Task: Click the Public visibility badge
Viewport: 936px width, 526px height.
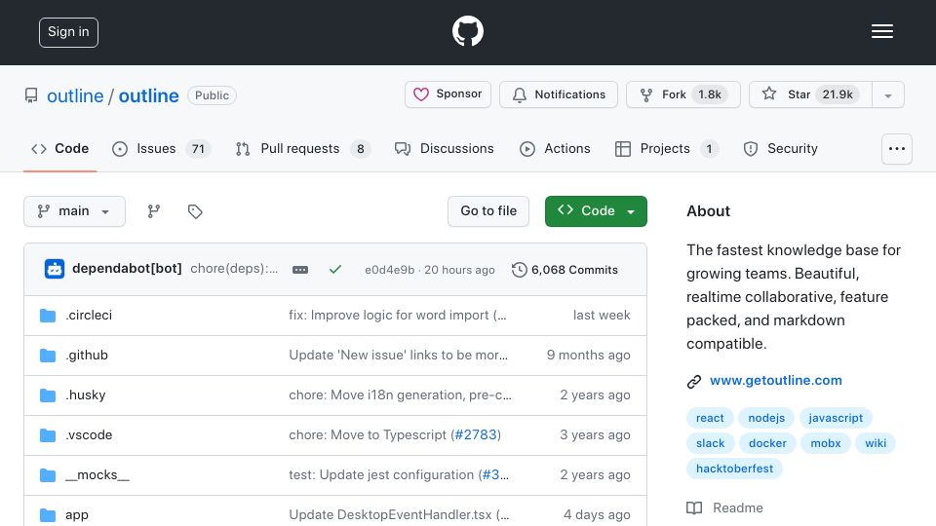Action: click(x=212, y=95)
